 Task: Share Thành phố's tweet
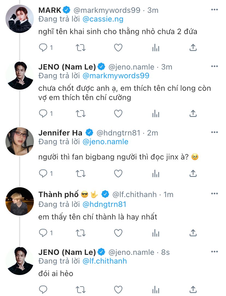pos(193,233)
